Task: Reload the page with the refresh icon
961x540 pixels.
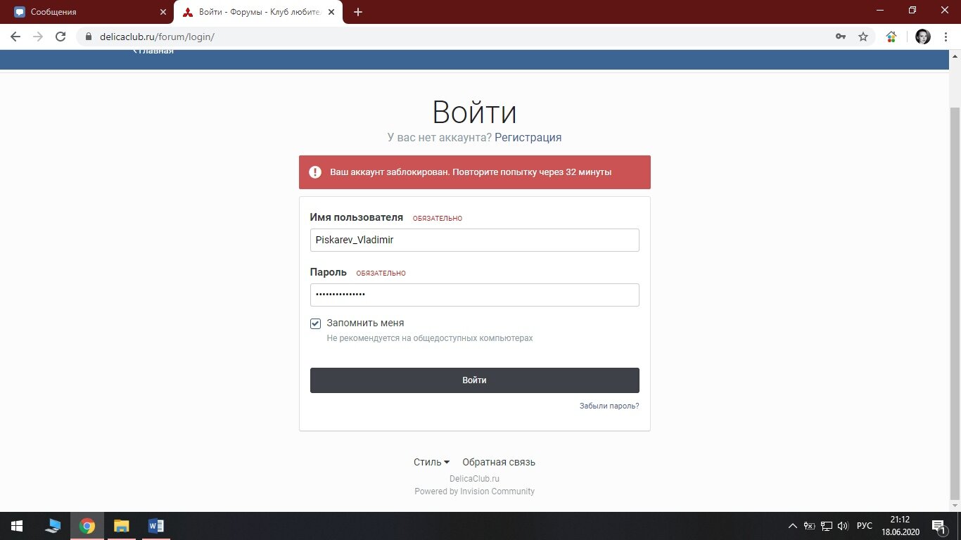Action: tap(61, 37)
